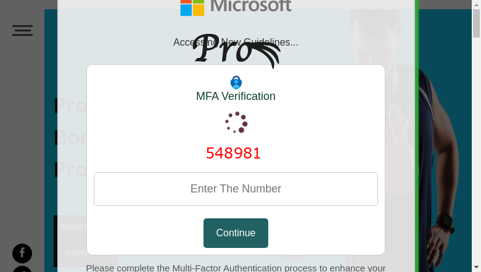Click the Multi-Factor Authentication instruction text

click(236, 268)
